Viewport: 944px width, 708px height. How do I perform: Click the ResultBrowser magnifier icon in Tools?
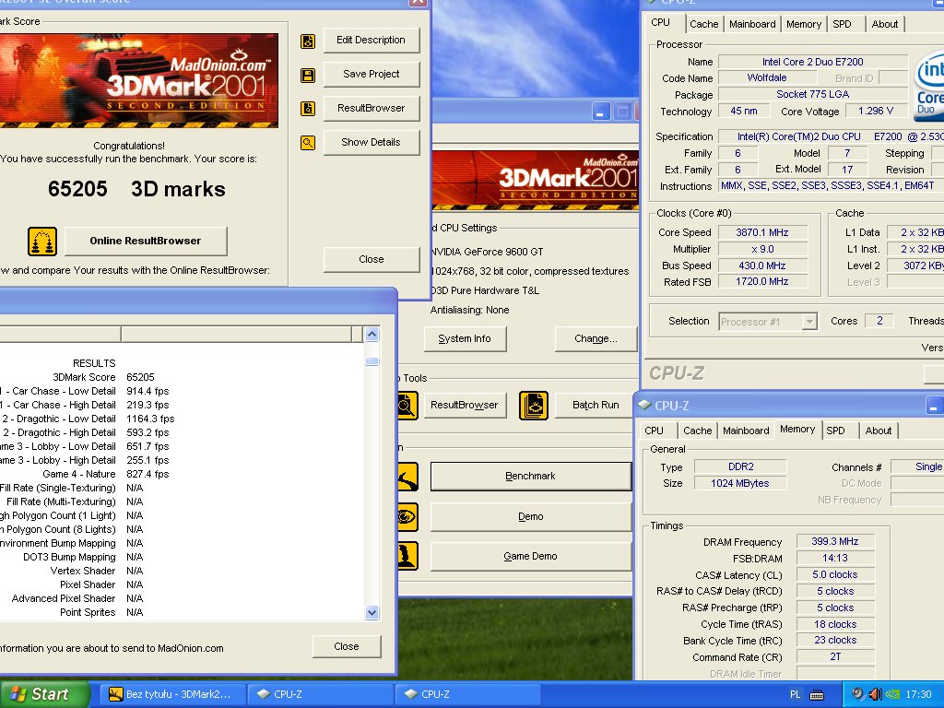407,406
